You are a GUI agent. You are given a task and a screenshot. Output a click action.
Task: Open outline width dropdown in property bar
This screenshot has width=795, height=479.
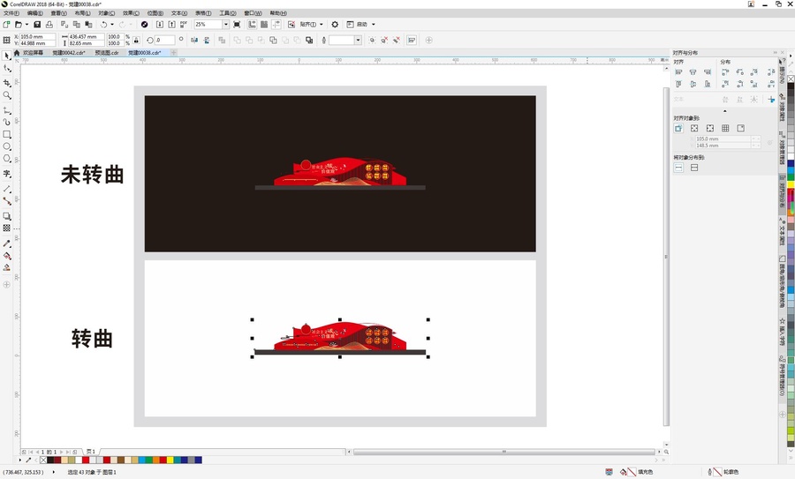[358, 40]
